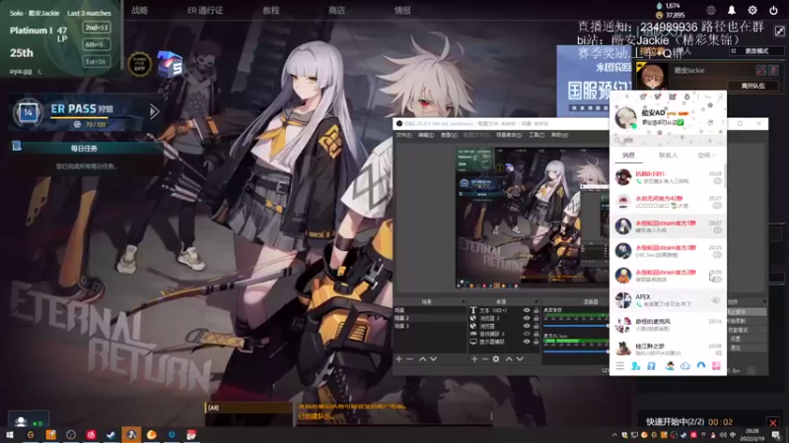This screenshot has height=443, width=789.
Task: Open action center on taskbar
Action: click(x=776, y=434)
